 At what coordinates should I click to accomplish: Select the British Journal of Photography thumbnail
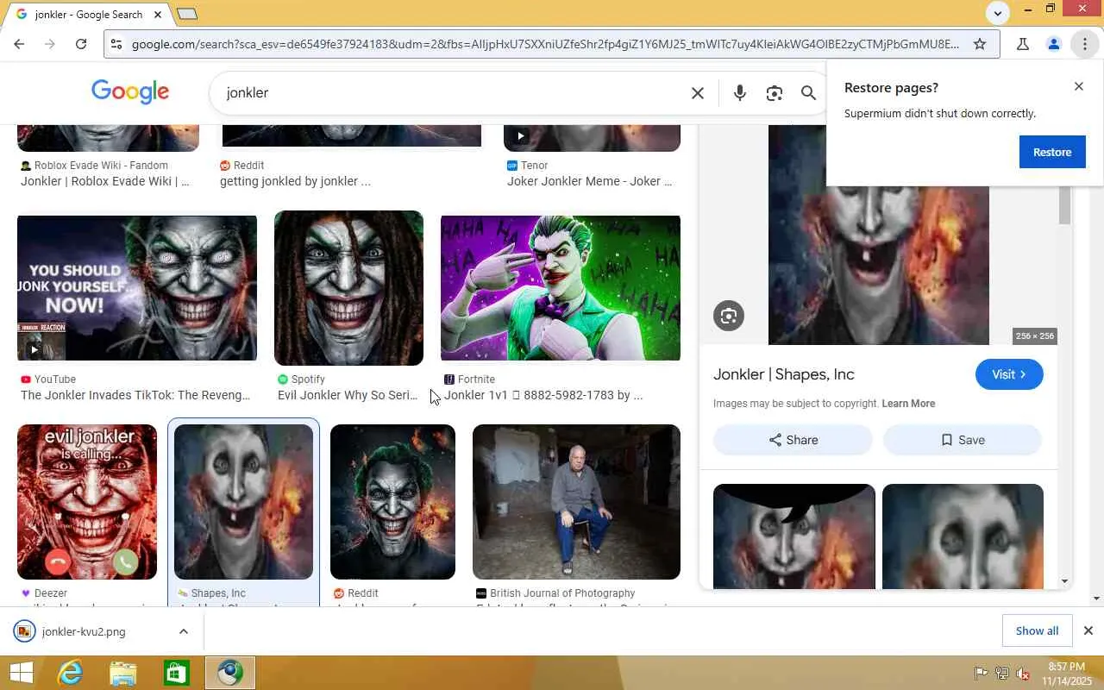(x=576, y=502)
